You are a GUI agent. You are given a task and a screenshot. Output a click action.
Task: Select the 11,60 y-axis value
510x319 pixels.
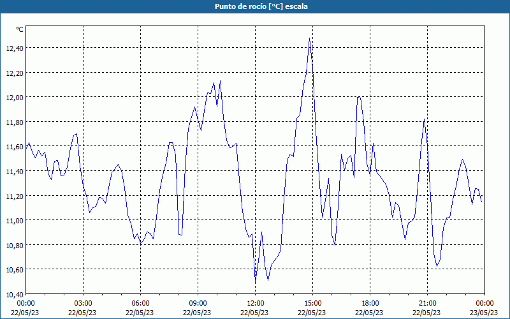(15, 147)
